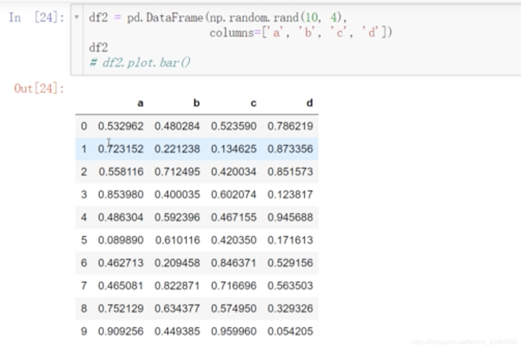Select cell value 0.851573
The image size is (521, 349).
click(290, 171)
